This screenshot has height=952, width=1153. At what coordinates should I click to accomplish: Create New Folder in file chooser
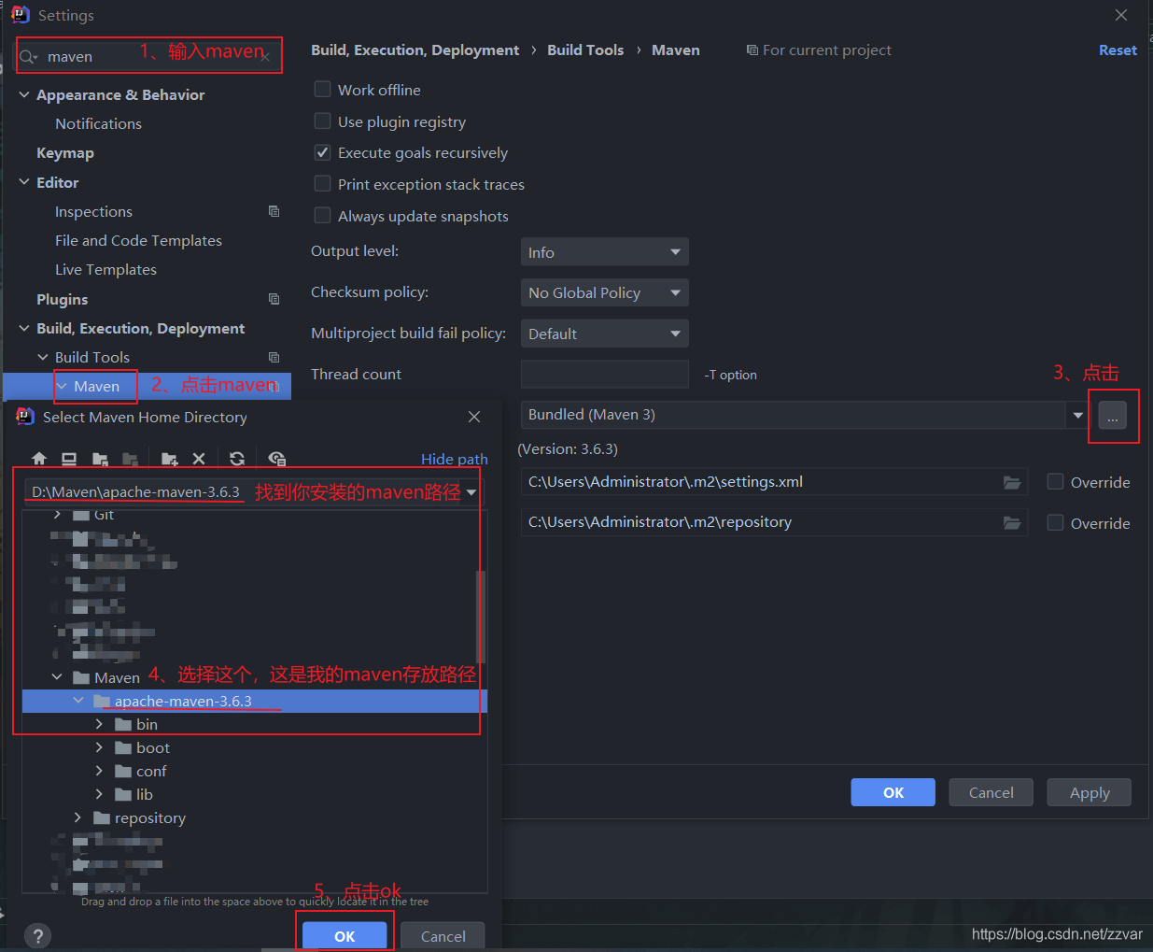click(169, 459)
